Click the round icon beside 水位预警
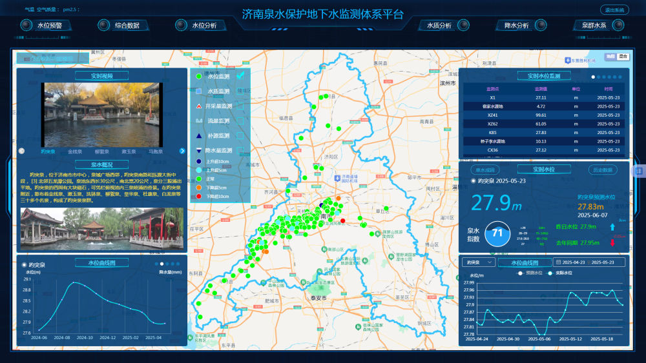 (26, 25)
